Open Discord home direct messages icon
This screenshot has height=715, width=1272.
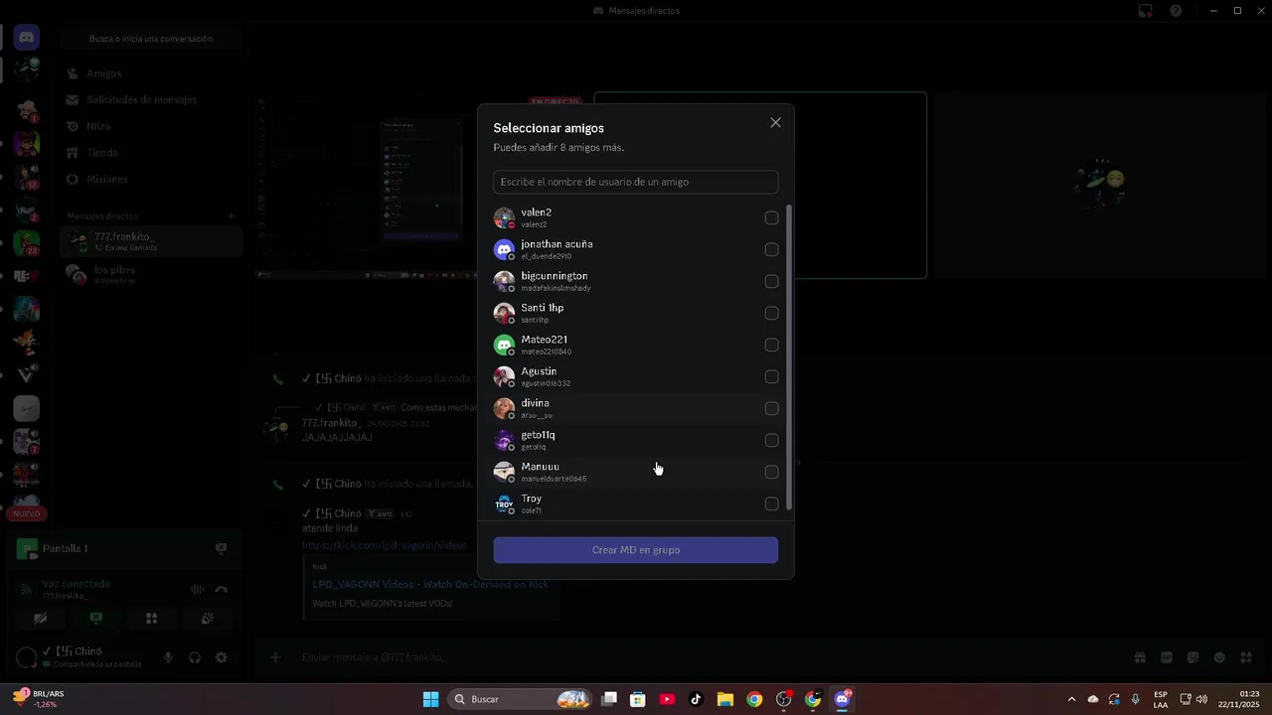point(27,38)
